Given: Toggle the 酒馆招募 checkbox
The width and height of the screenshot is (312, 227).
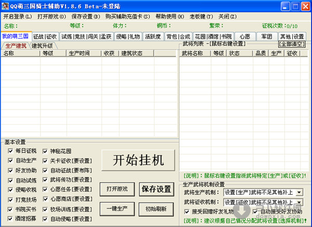Looking at the screenshot, I should tap(10, 219).
